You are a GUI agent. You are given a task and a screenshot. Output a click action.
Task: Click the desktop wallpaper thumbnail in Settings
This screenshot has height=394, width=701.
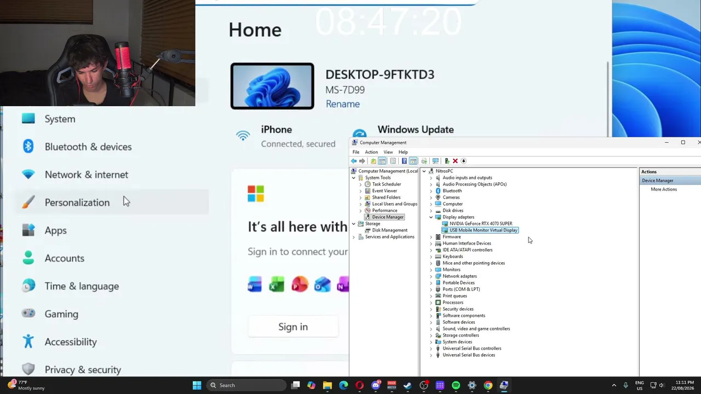click(272, 86)
